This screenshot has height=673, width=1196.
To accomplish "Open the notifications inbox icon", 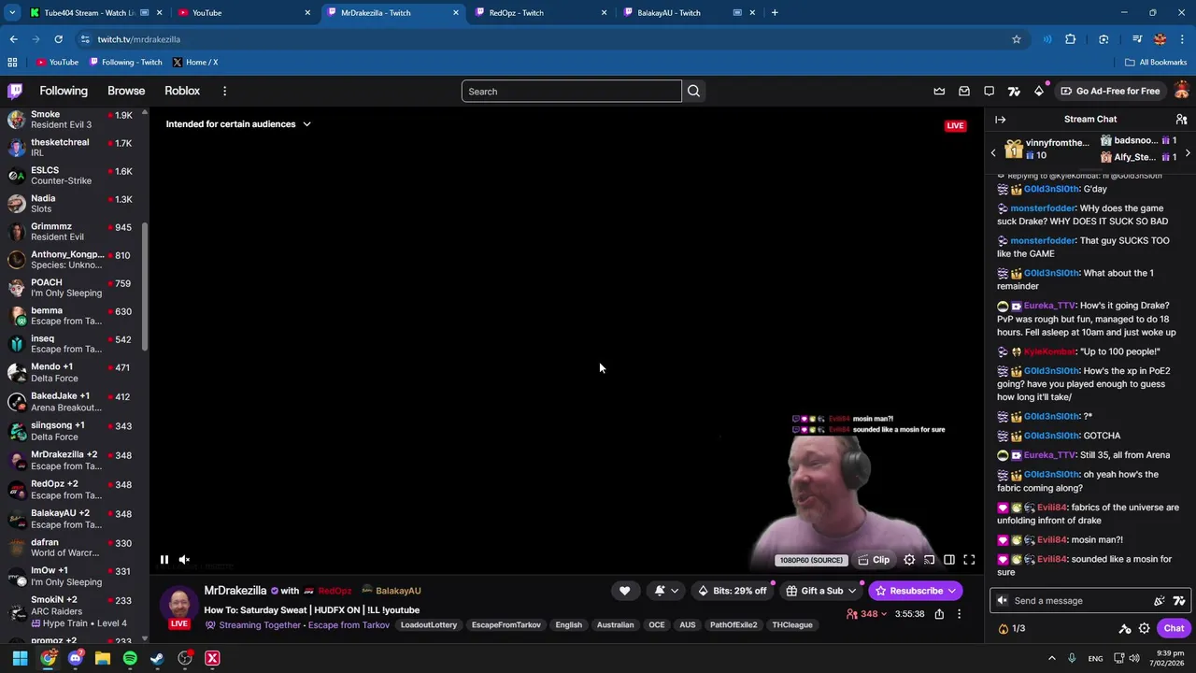I will pyautogui.click(x=964, y=91).
